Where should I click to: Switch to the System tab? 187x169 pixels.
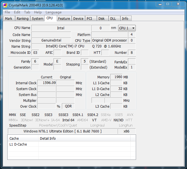[x=38, y=18]
